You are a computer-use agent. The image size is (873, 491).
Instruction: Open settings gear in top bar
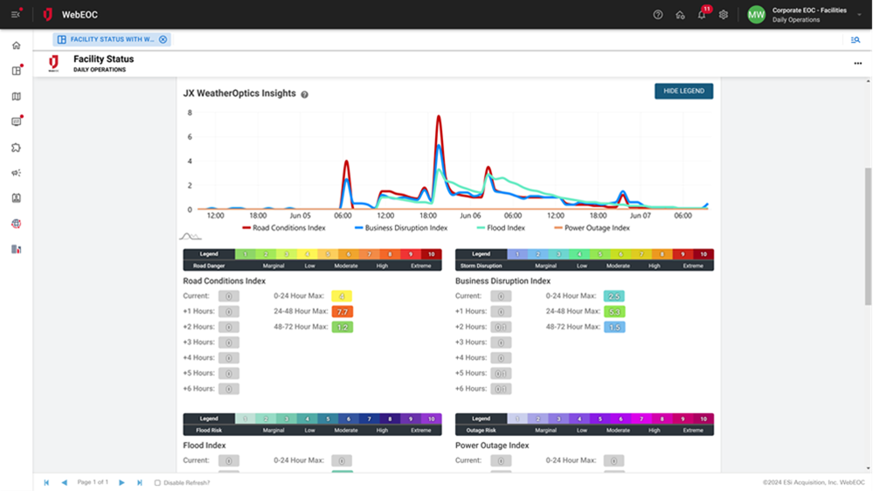tap(724, 15)
